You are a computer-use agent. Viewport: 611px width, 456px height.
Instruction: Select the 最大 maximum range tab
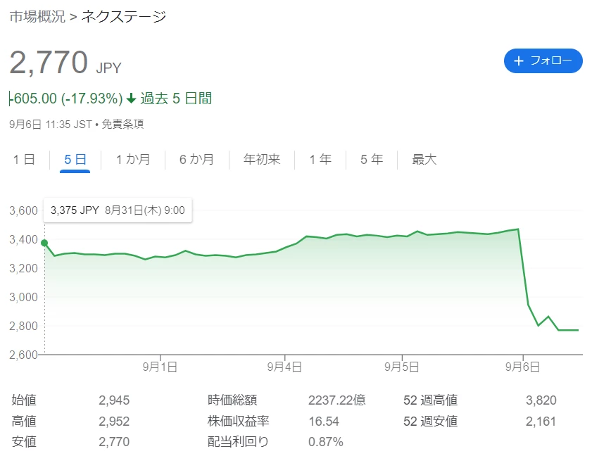[424, 159]
